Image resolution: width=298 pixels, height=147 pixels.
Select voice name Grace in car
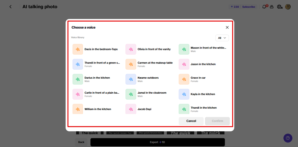pos(198,78)
